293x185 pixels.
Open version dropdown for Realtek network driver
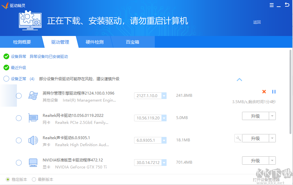pyautogui.click(x=164, y=118)
